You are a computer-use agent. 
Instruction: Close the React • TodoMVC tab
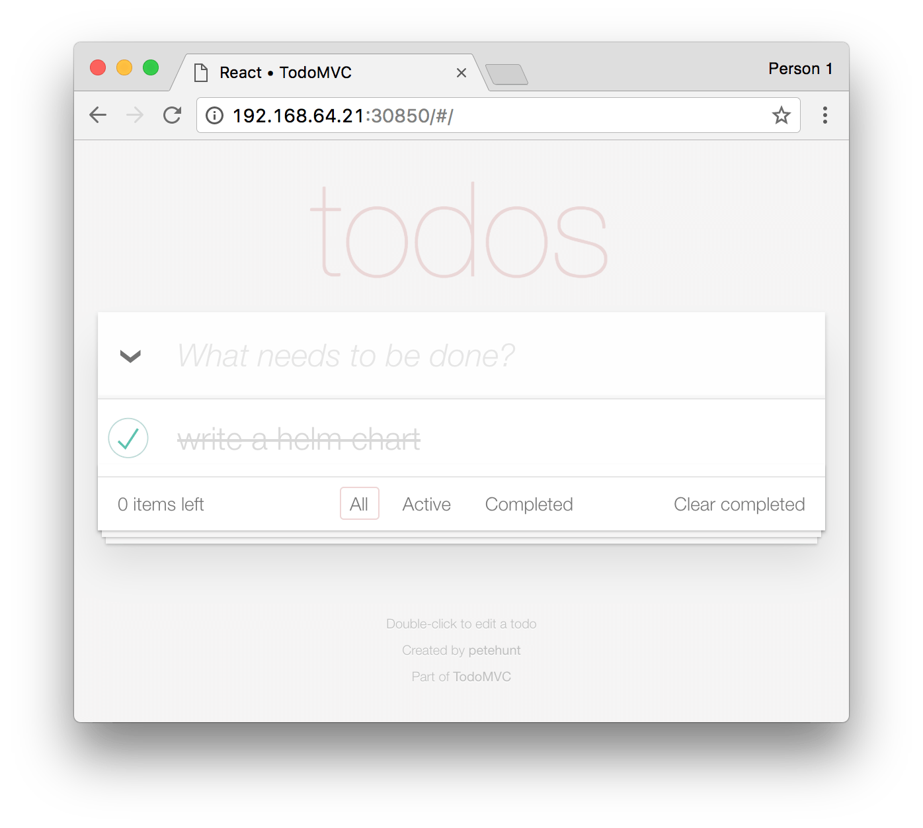click(461, 73)
